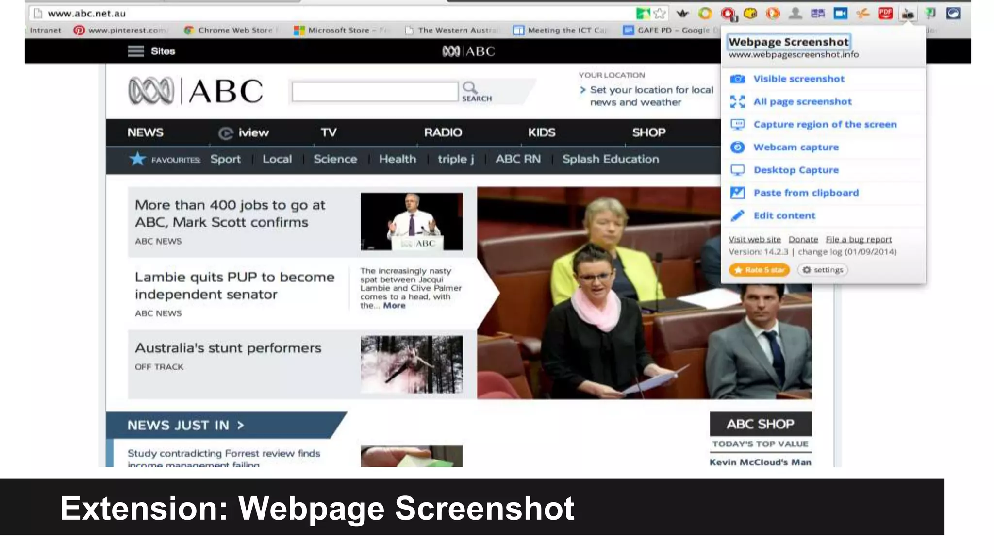Open Australia's stunt performers headline
This screenshot has height=559, width=994.
[228, 348]
